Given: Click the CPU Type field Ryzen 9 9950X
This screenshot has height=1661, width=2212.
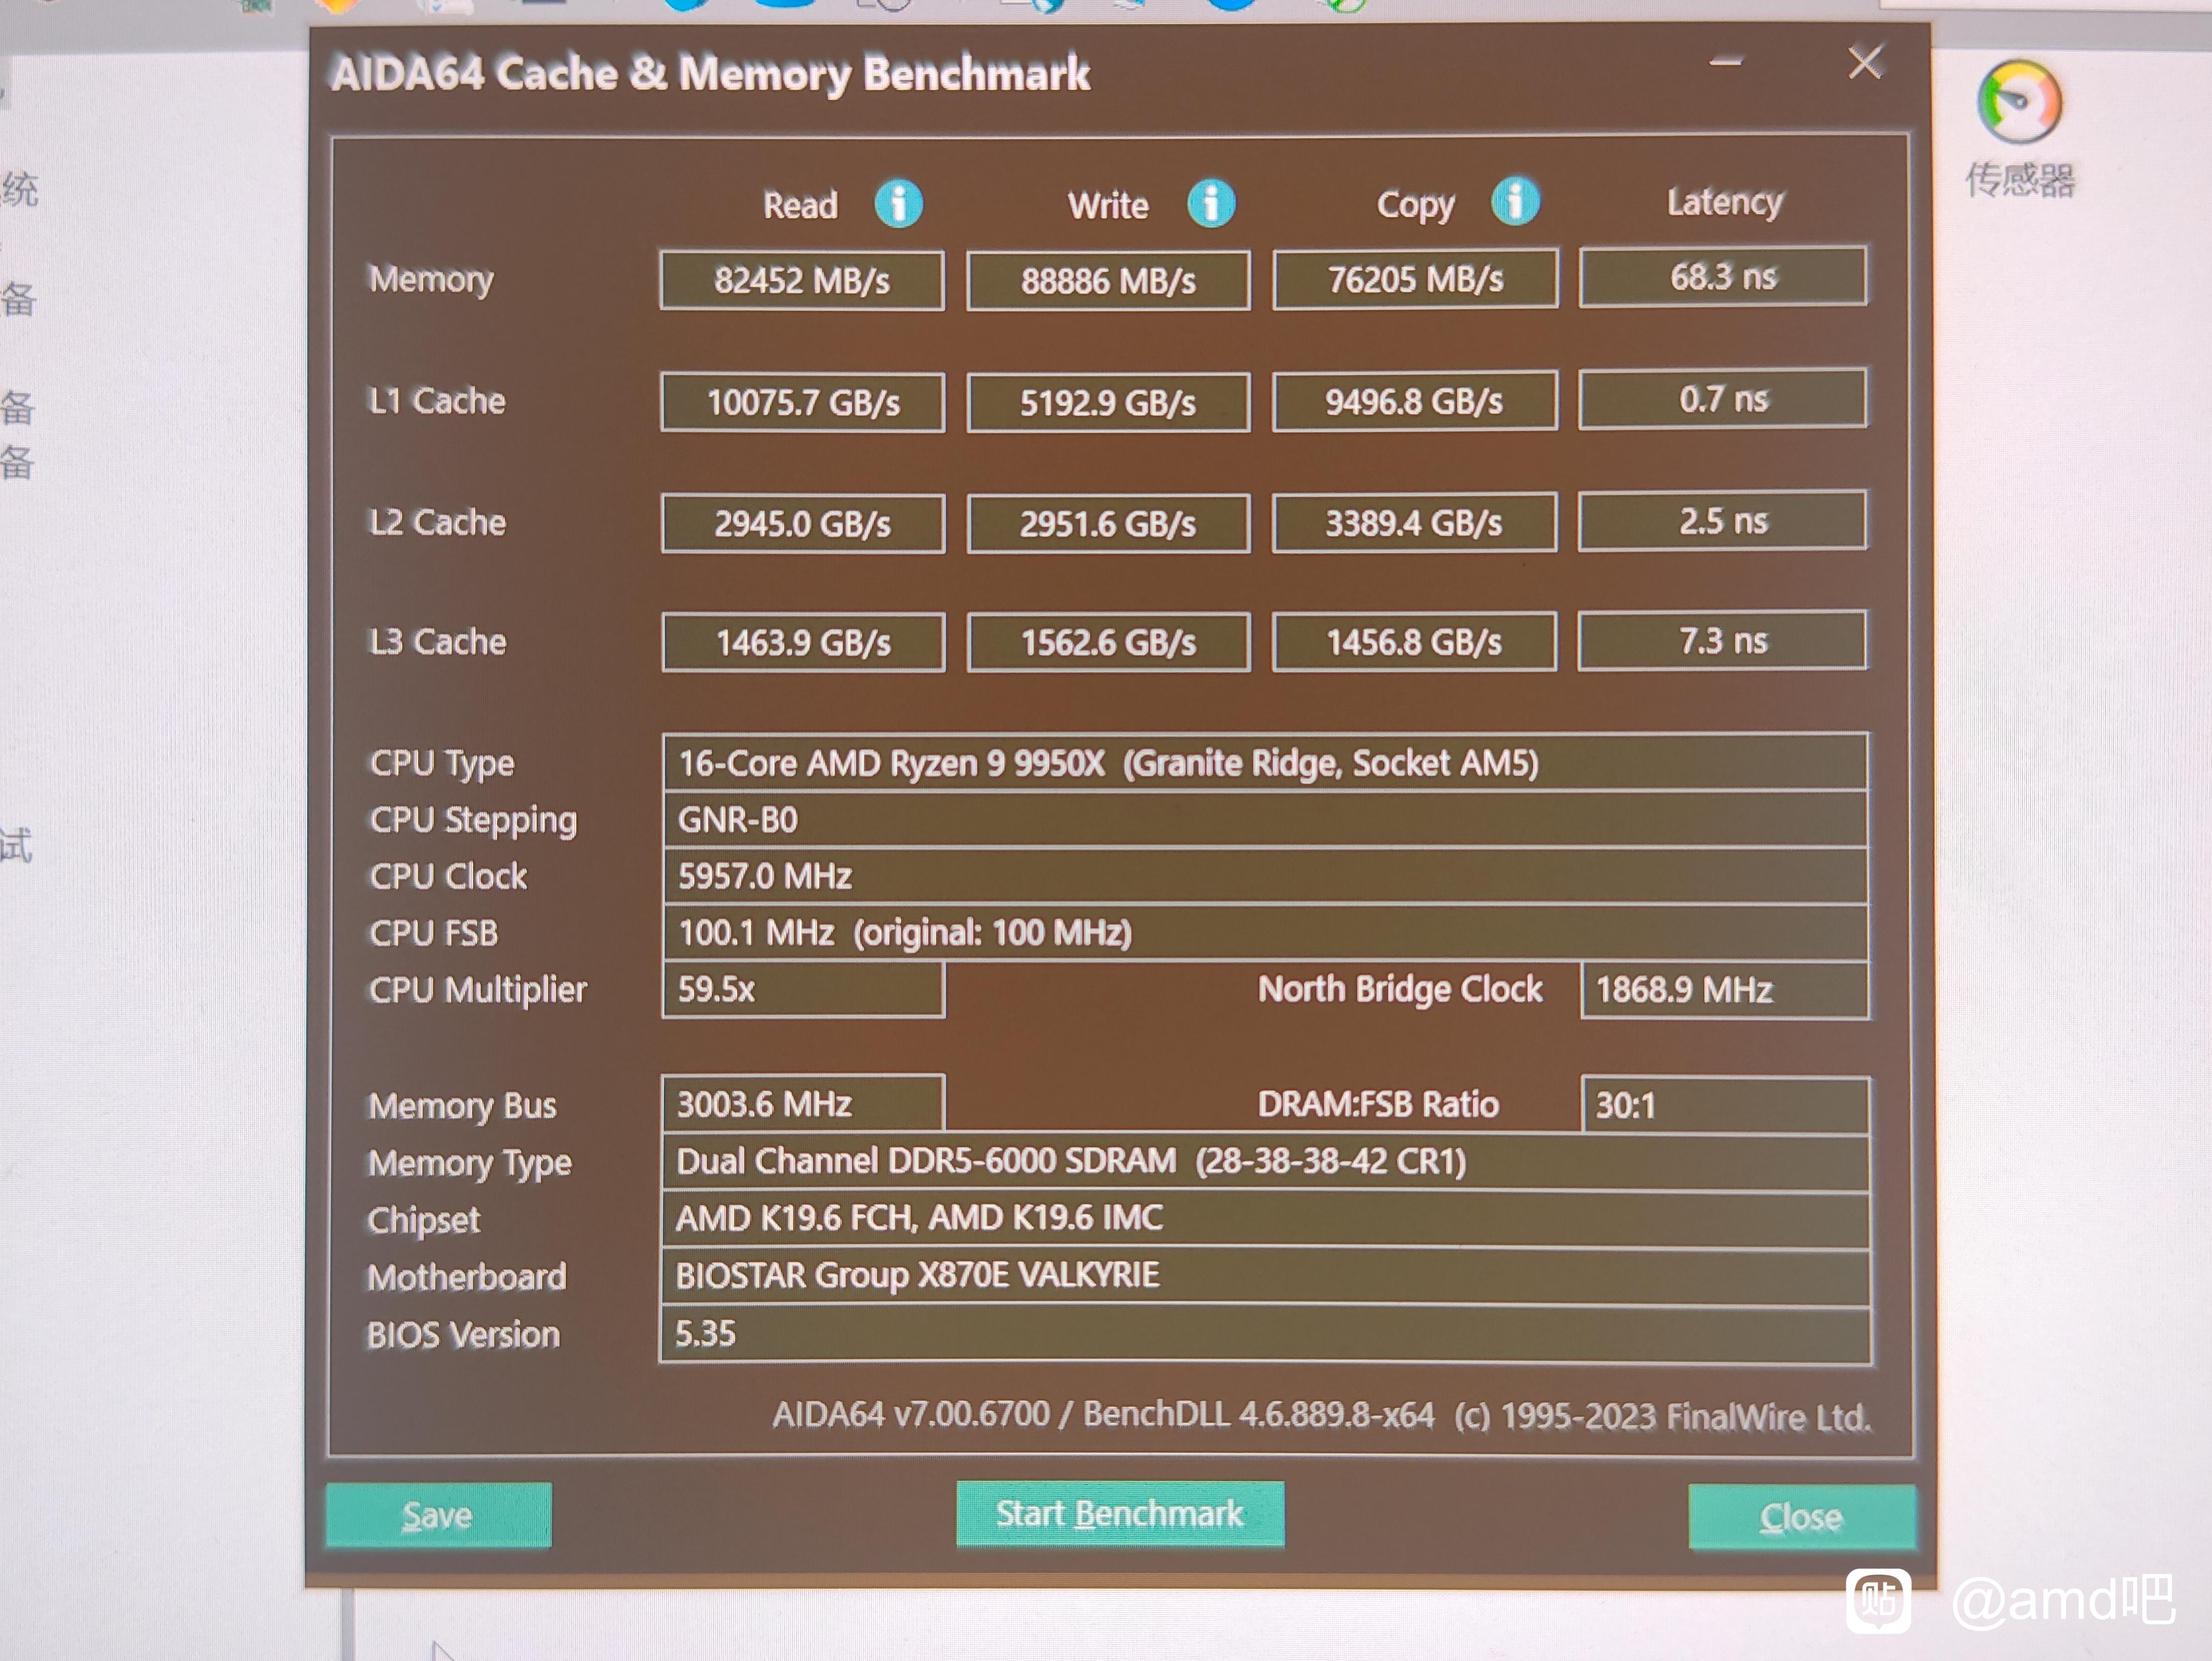Looking at the screenshot, I should click(1265, 763).
